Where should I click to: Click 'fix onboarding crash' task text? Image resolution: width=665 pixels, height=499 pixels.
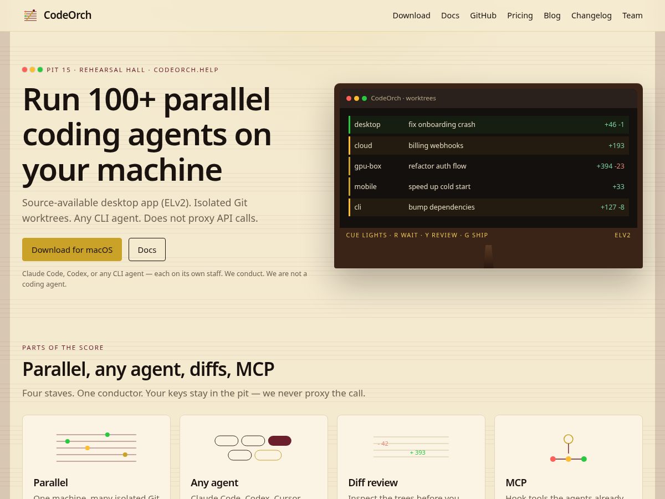coord(442,125)
